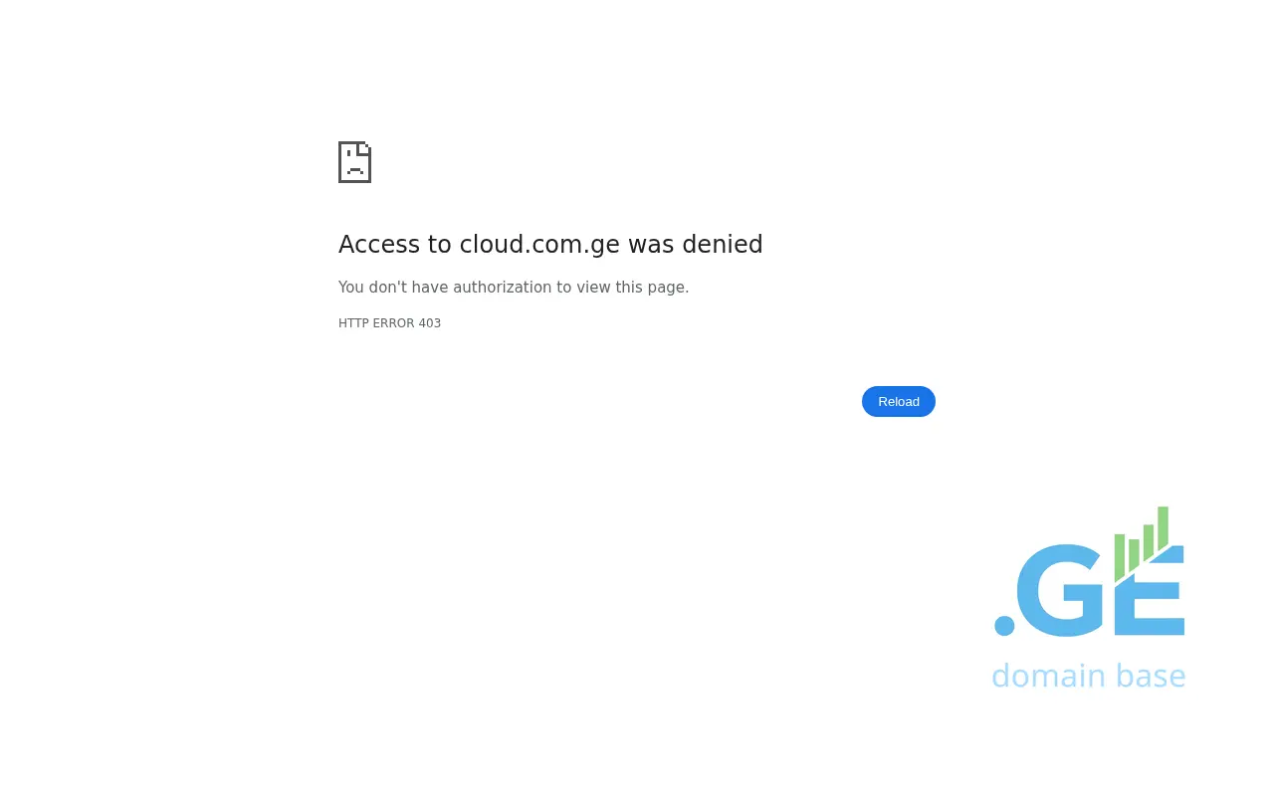Click the green bars in the logo
The image size is (1274, 796).
(1141, 542)
